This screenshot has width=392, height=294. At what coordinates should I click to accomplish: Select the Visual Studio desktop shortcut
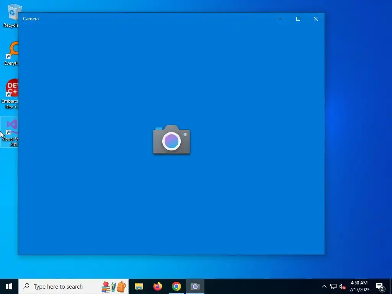[10, 132]
